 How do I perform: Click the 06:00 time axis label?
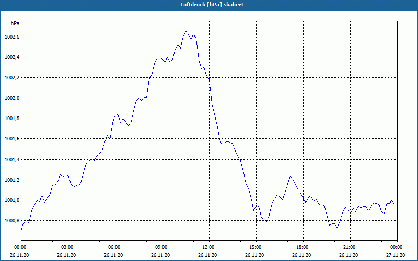coord(115,247)
